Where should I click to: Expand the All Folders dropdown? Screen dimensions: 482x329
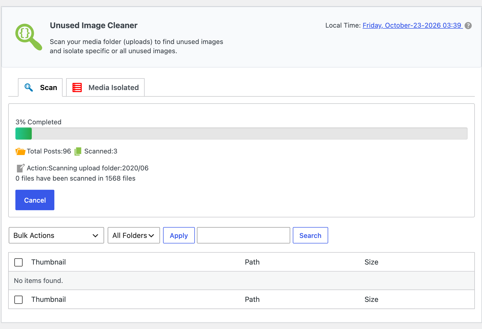[x=134, y=235]
